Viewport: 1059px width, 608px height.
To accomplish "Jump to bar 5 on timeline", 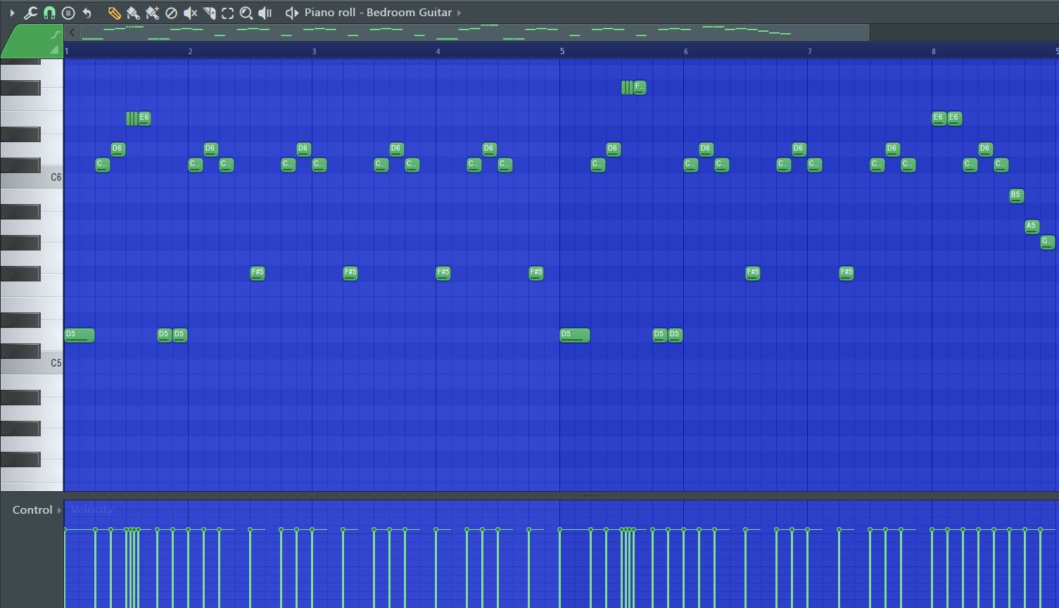I will pos(562,51).
